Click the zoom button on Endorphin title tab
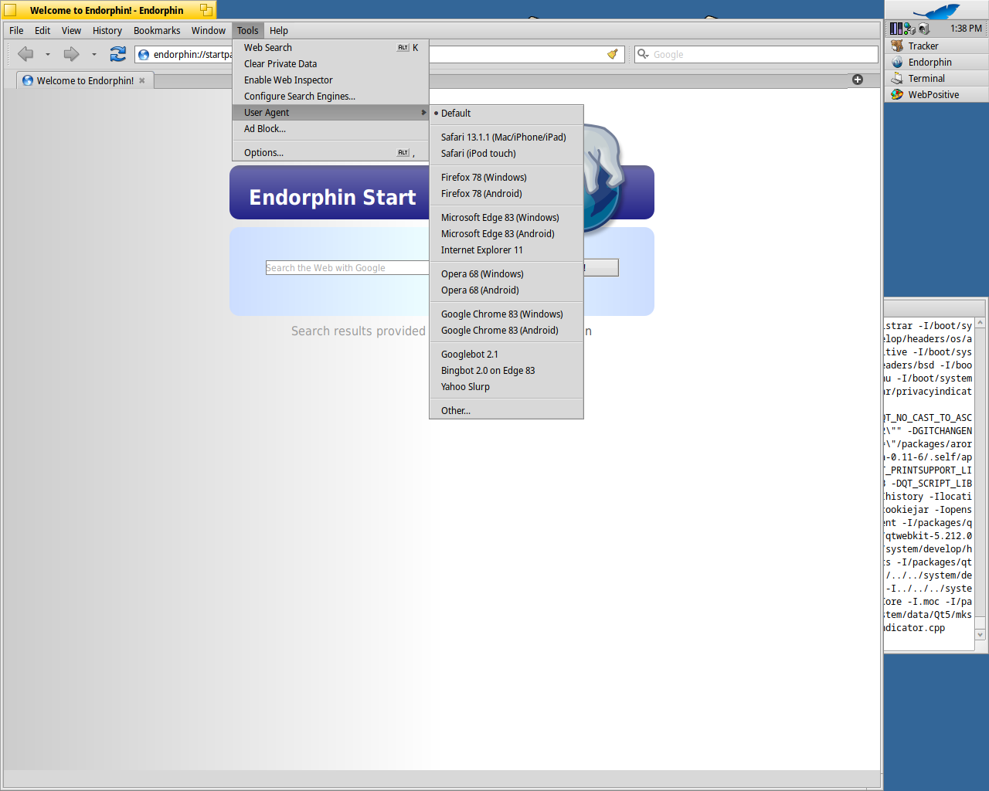The height and width of the screenshot is (791, 989). click(x=206, y=10)
